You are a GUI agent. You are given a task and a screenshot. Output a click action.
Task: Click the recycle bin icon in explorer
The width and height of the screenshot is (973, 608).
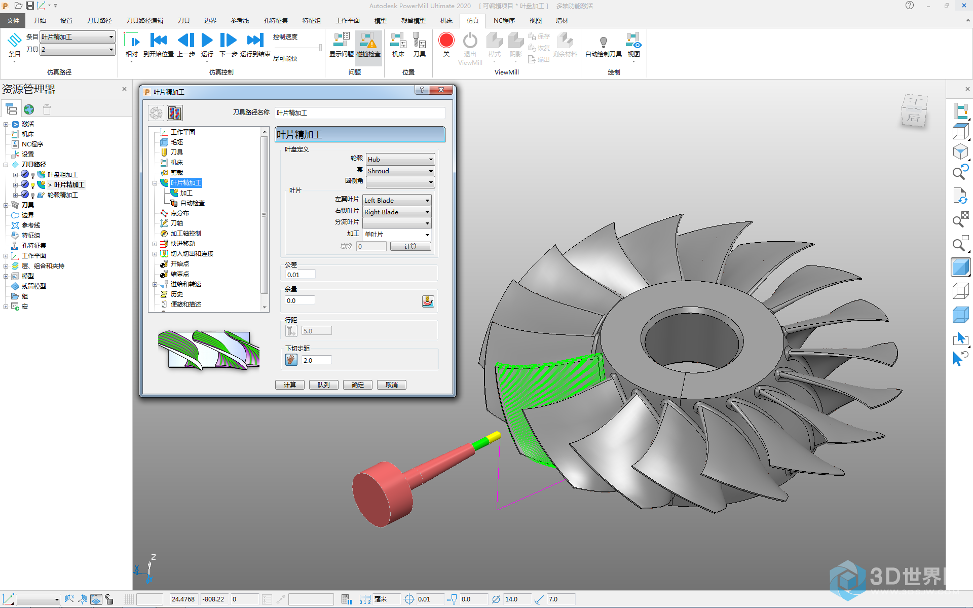tap(47, 109)
